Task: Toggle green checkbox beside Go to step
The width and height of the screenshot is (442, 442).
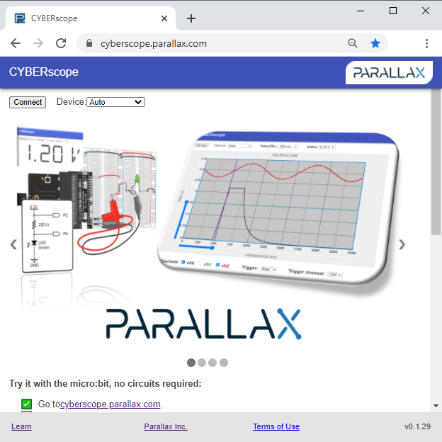Action: click(x=26, y=404)
